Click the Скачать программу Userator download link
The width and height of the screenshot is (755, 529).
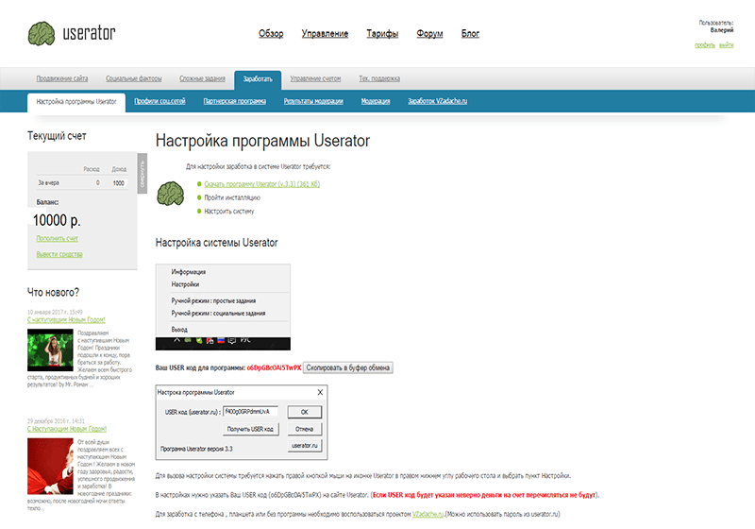(261, 183)
